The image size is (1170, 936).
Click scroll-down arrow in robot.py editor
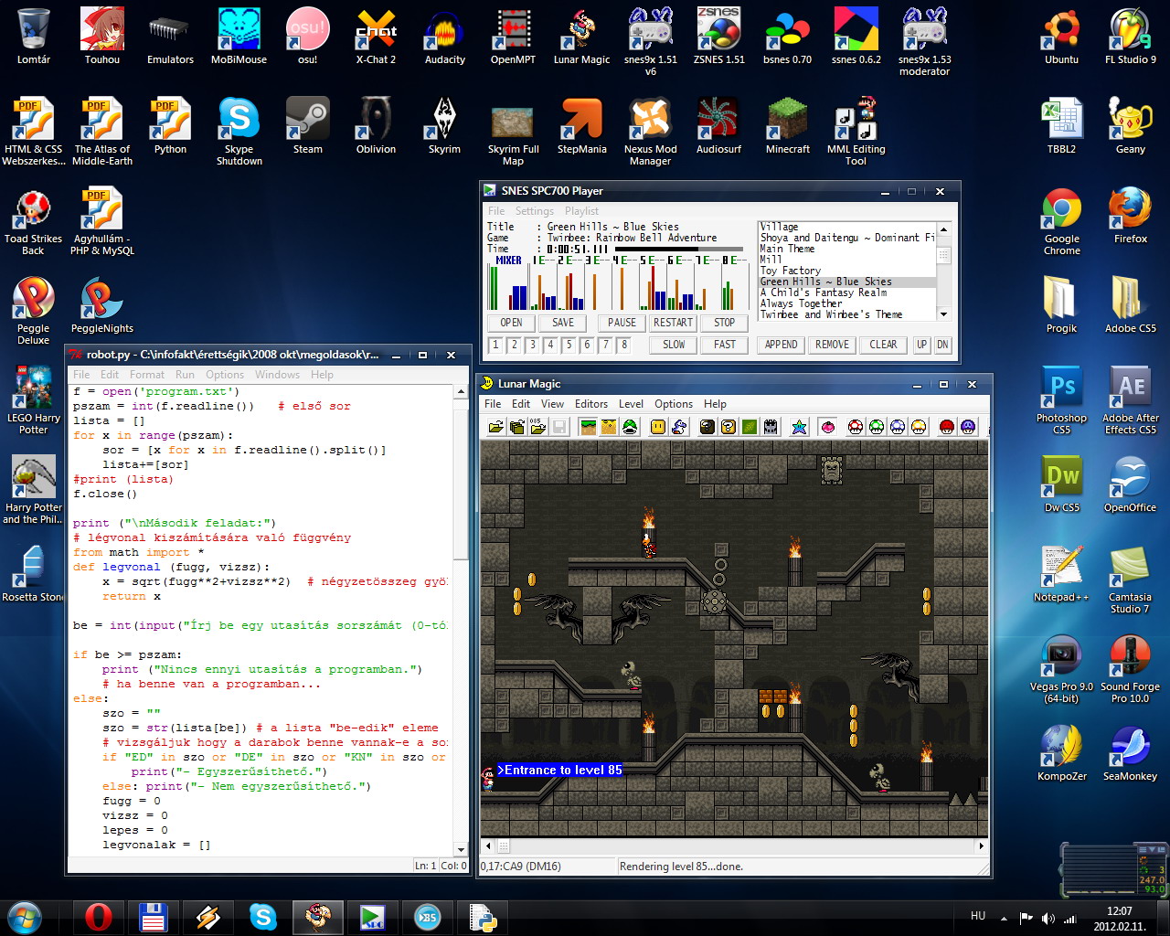pos(462,848)
